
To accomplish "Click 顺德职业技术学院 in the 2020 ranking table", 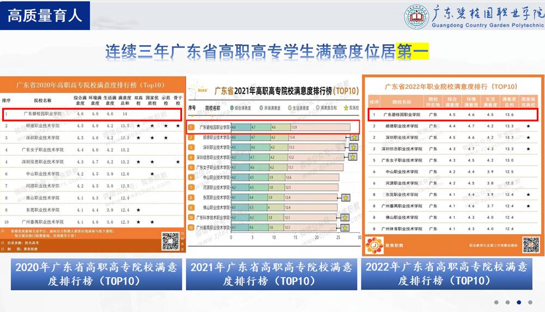I will pos(43,125).
